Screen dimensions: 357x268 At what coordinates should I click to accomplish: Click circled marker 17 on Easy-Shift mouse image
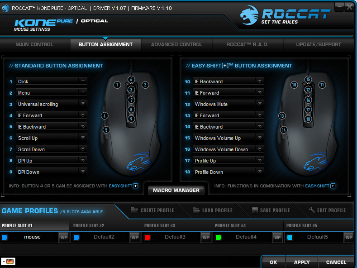point(308,110)
